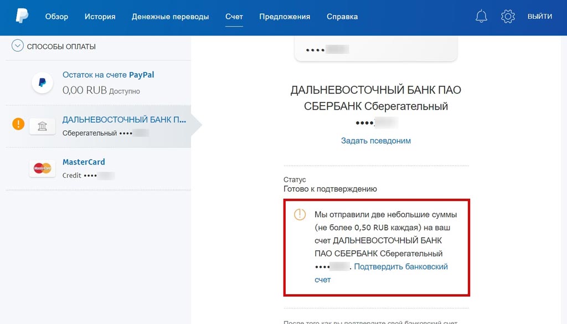Viewport: 567px width, 324px height.
Task: Go to the История menu item
Action: (100, 17)
